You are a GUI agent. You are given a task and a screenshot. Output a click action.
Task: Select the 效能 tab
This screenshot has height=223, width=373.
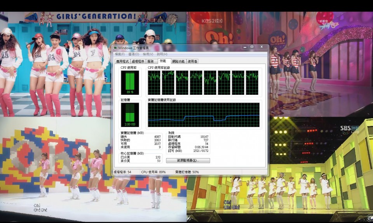tap(163, 61)
